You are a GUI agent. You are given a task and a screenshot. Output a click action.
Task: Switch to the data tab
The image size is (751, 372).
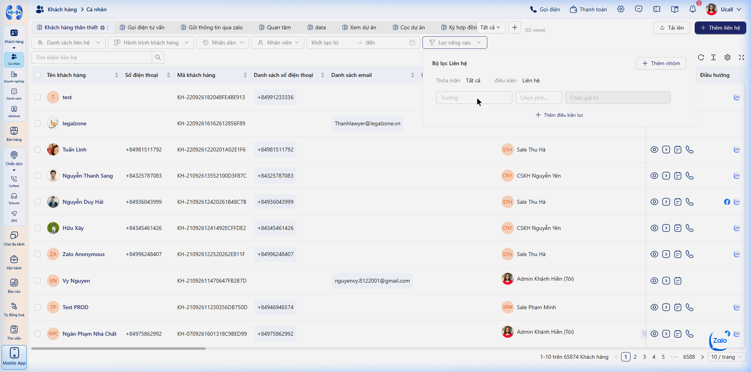[317, 27]
